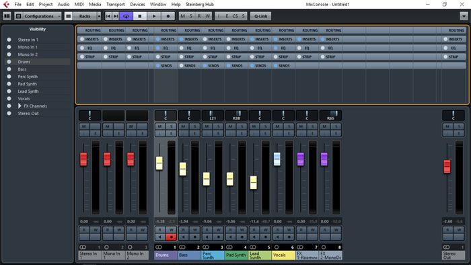Open the Devices menu
The image size is (471, 265).
coord(137,4)
